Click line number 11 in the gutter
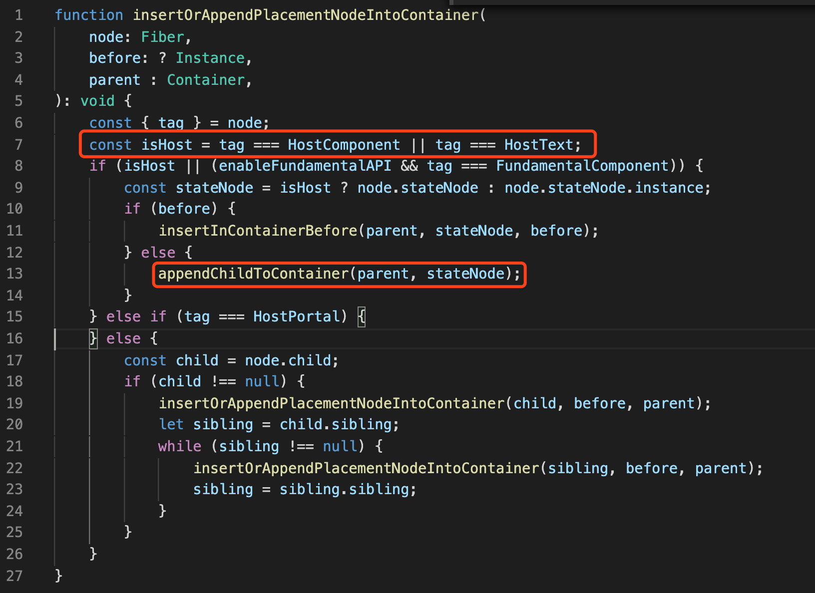Viewport: 815px width, 593px height. (x=14, y=231)
